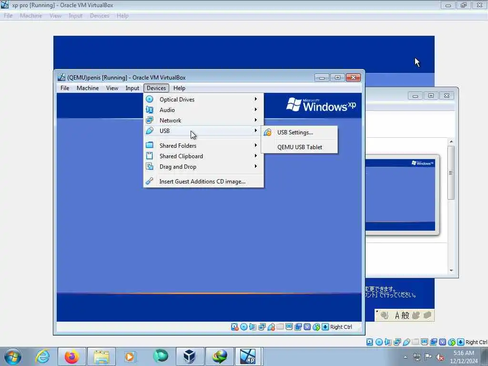Click network indicator in inner status bar

pos(262,327)
